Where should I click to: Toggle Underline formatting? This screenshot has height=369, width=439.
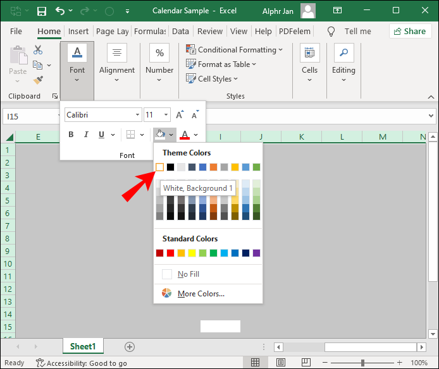[101, 135]
